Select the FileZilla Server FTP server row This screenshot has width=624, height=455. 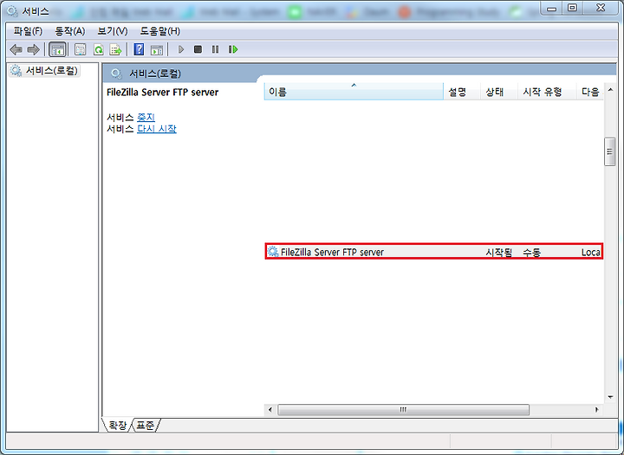pyautogui.click(x=434, y=252)
